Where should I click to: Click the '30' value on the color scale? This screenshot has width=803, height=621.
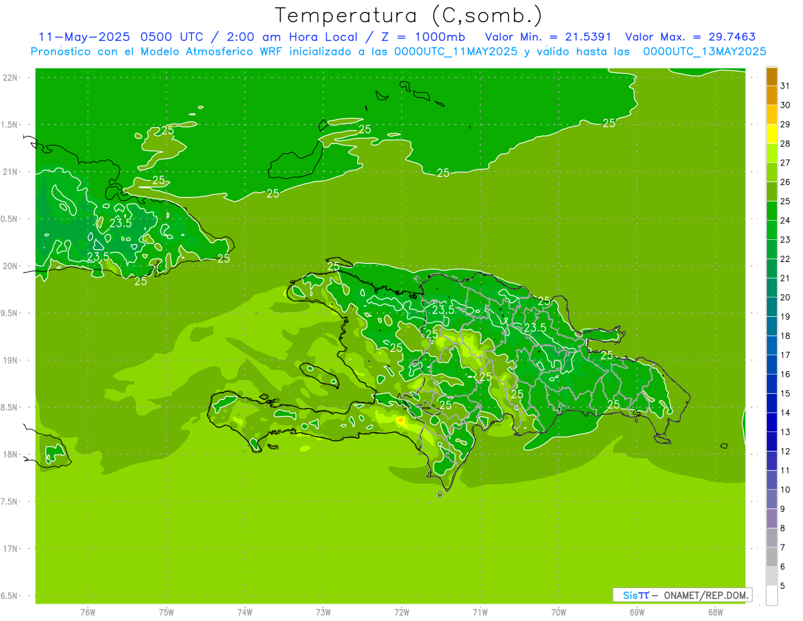pos(786,105)
